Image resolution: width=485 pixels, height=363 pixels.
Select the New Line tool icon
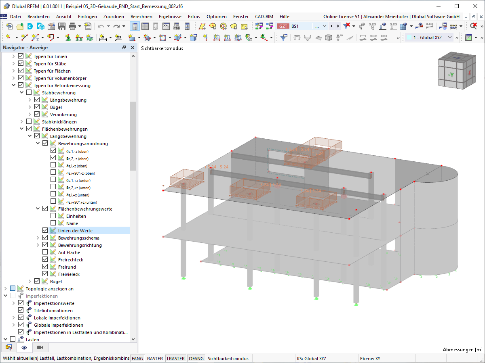pos(24,38)
